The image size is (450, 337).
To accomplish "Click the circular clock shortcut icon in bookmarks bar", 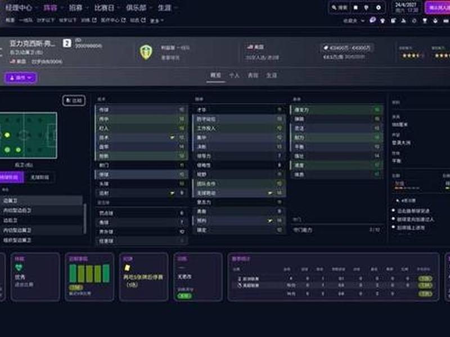I will (x=414, y=21).
